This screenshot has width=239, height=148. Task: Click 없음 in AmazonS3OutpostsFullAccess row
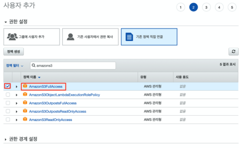point(183,103)
